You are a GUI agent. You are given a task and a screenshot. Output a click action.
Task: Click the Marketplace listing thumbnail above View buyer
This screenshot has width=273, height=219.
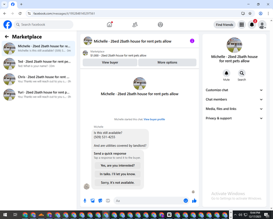click(x=85, y=53)
